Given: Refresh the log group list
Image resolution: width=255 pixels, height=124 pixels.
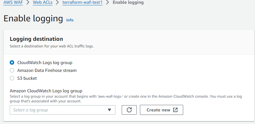Looking at the screenshot, I should point(129,110).
